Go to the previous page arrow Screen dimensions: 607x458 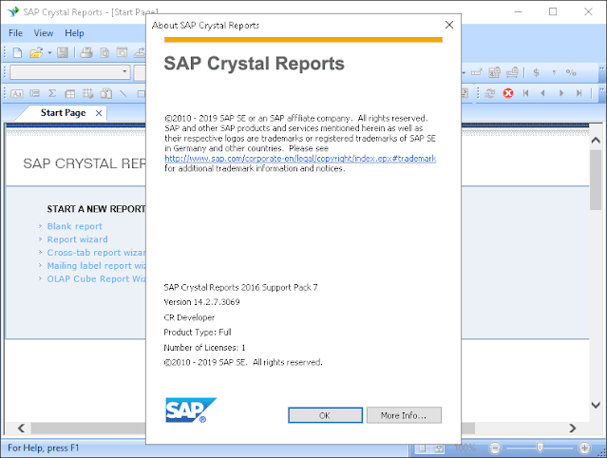(542, 93)
